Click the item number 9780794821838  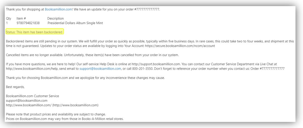click(x=28, y=23)
